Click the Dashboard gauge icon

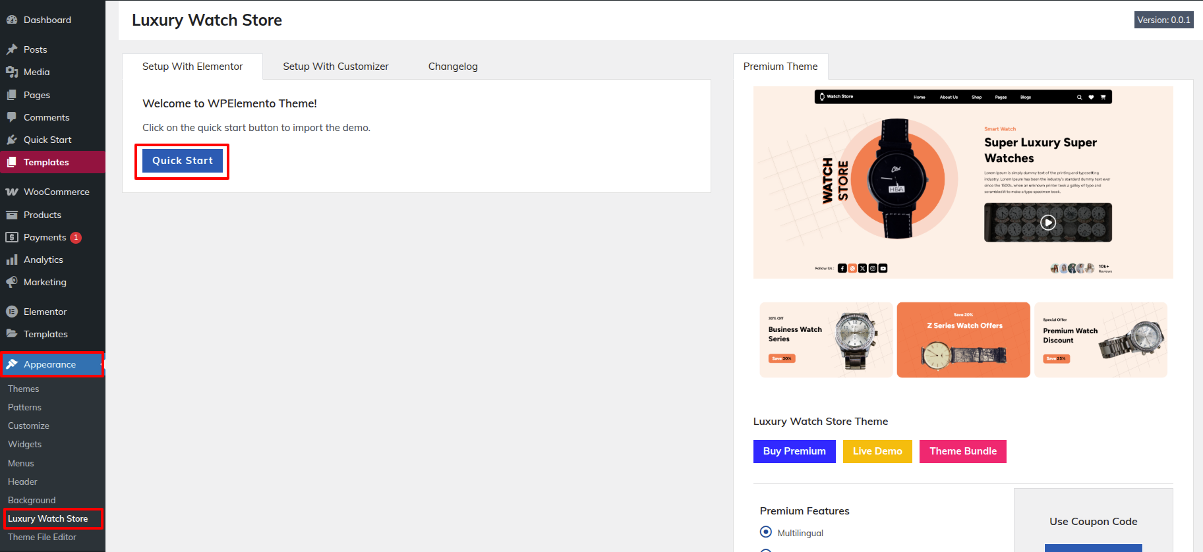click(12, 20)
